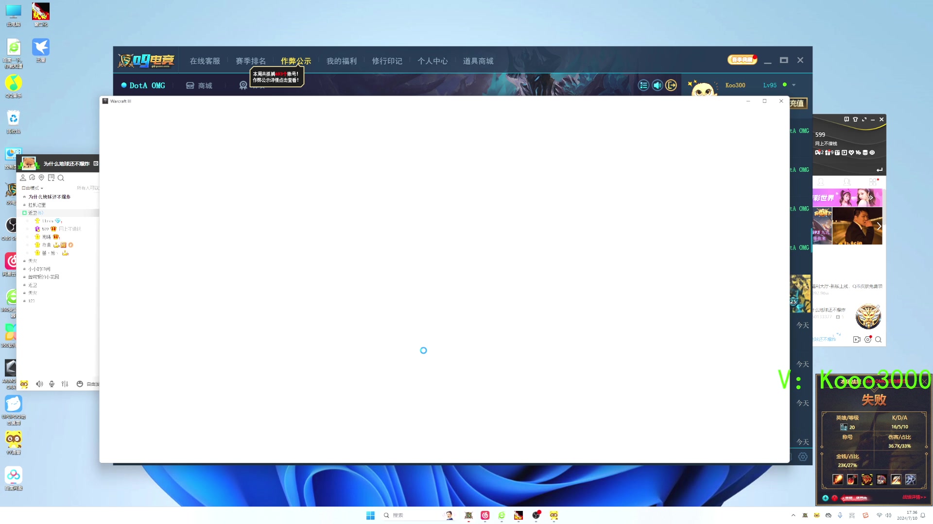
Task: Click the man-in-suit video thumbnail
Action: click(x=857, y=226)
